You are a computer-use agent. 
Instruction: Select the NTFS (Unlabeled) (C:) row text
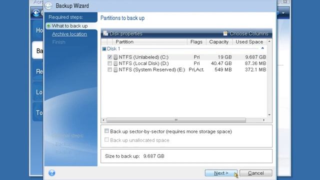[143, 57]
